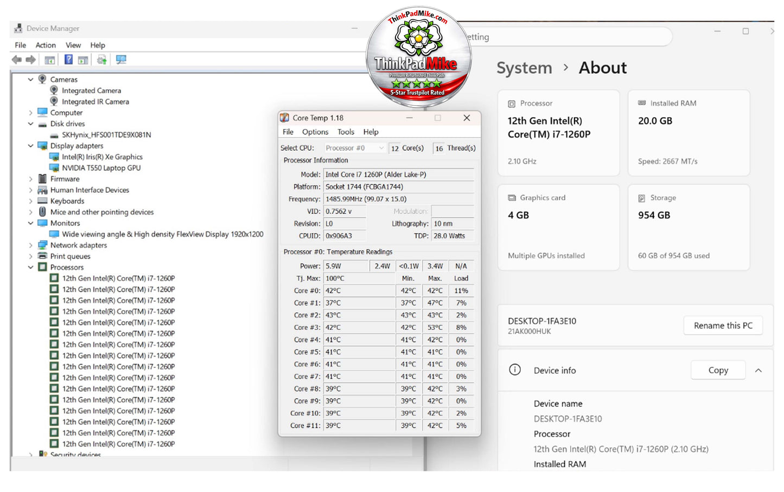Collapse the Disk drives tree node
Viewport: 784px width, 492px height.
click(x=31, y=124)
